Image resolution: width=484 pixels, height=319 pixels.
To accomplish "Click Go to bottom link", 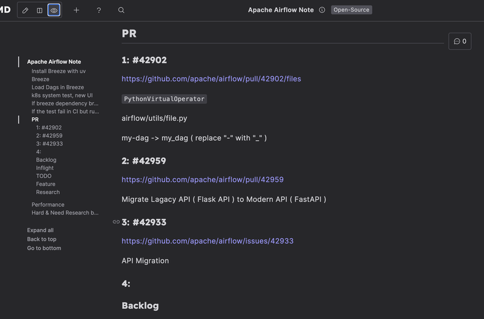I will [x=44, y=248].
